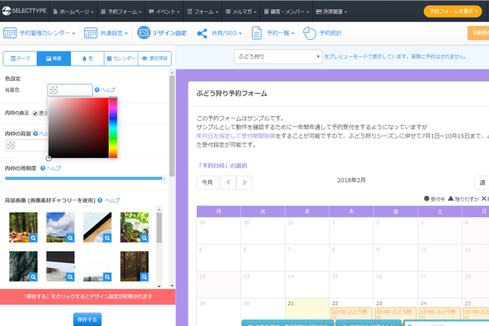Open the デザイン設定 design settings icon
Viewport: 489px width, 326px height.
click(x=144, y=33)
